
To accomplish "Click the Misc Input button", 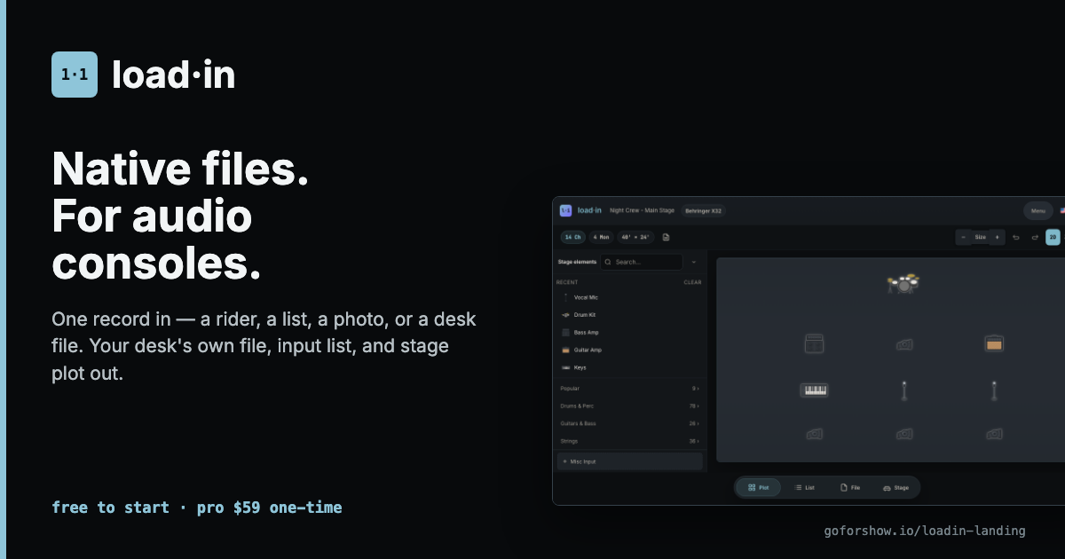I will (x=629, y=461).
